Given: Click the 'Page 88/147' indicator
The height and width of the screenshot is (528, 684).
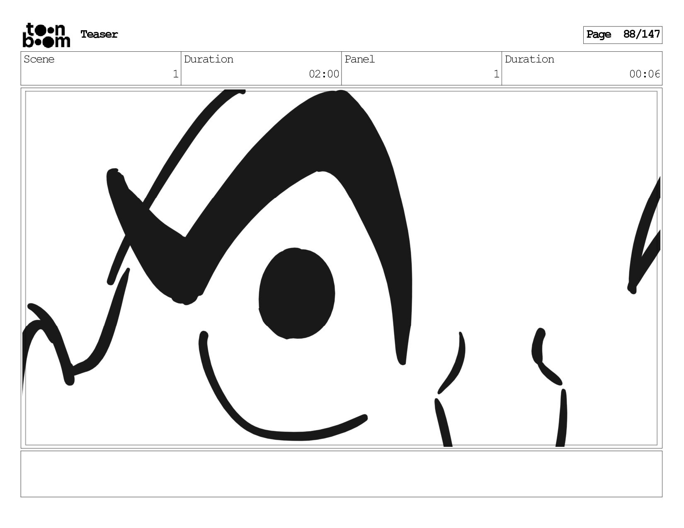Looking at the screenshot, I should tap(623, 35).
